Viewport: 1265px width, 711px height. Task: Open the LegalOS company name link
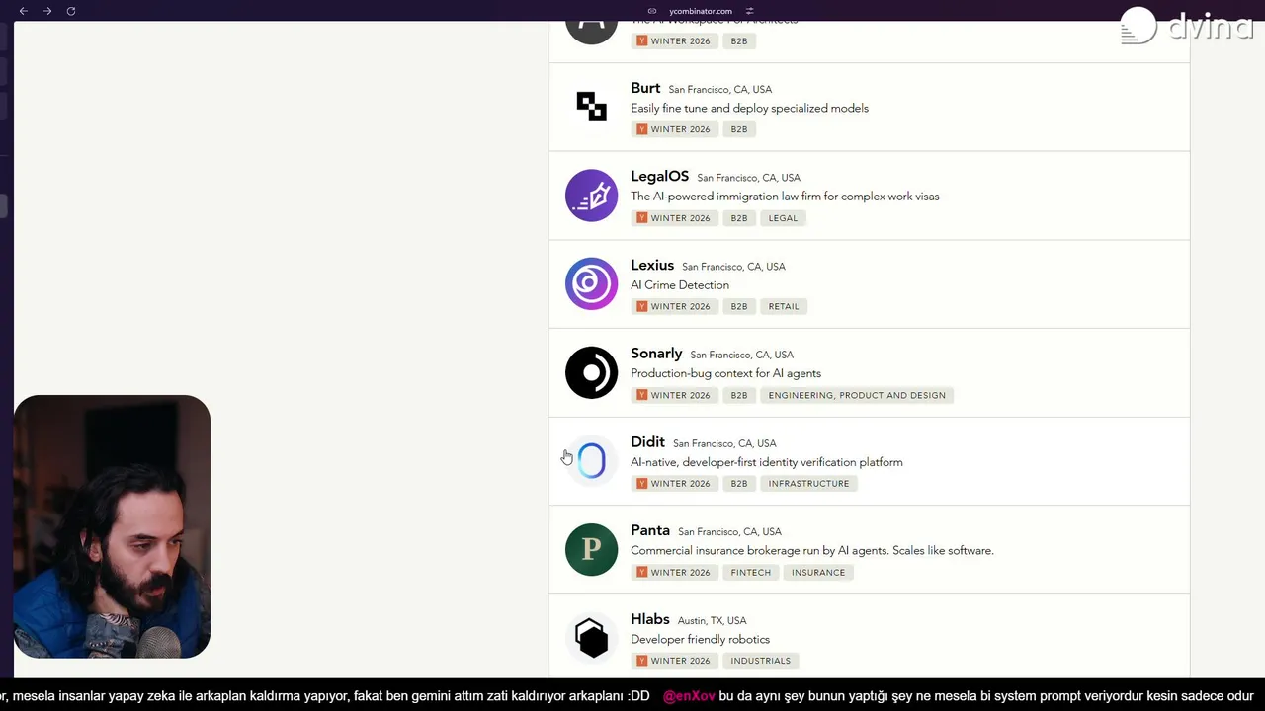click(659, 176)
